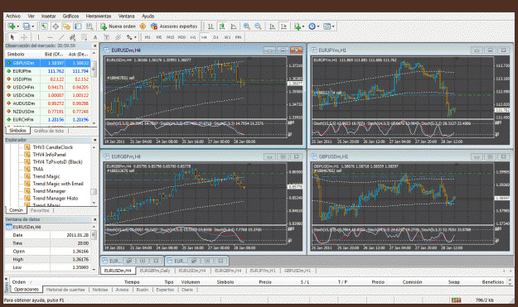Select the M15 timeframe button
Image resolution: width=518 pixels, height=307 pixels.
pos(170,37)
